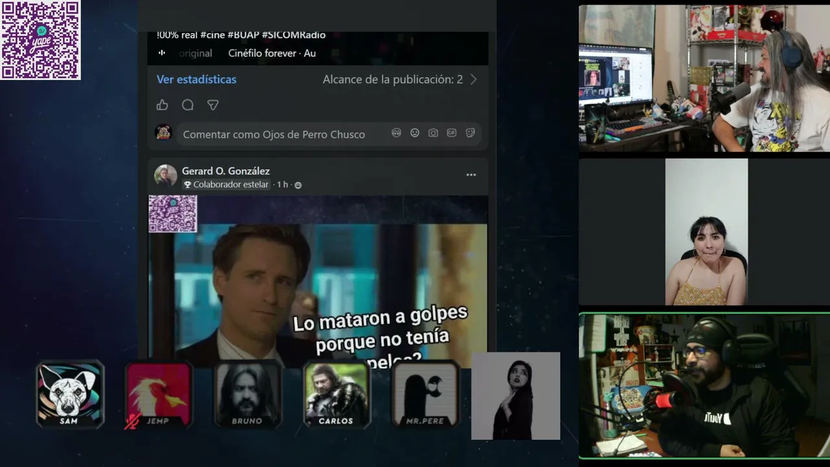Click the '1 h' post timestamp

tap(283, 185)
